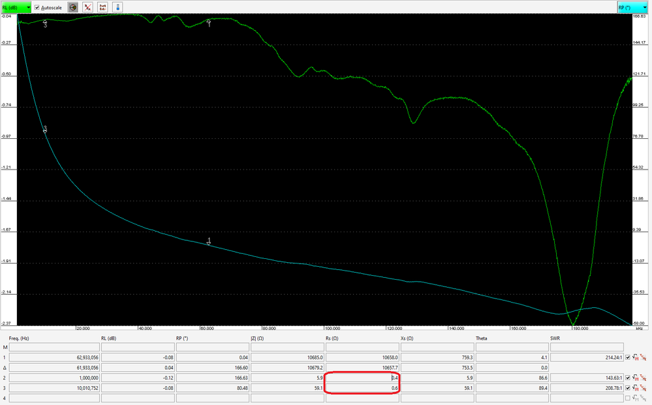
Task: Select marker 2 SWR value 143.63:1
Action: [587, 378]
